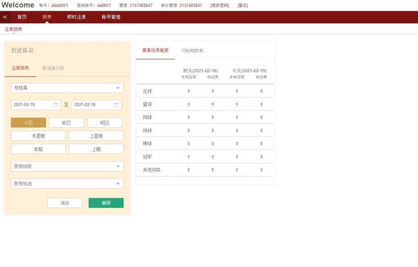Select the 昨日 date button

click(67, 123)
